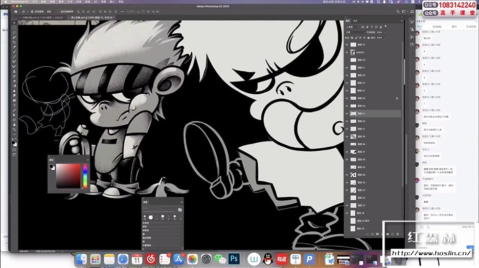This screenshot has width=479, height=268.
Task: Add a layer mask to the layer
Action: click(377, 234)
